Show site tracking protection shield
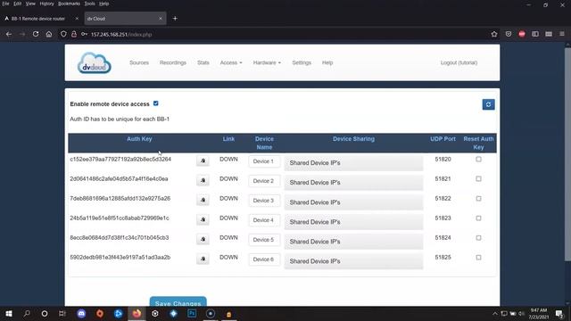This screenshot has height=321, width=571. 63,34
